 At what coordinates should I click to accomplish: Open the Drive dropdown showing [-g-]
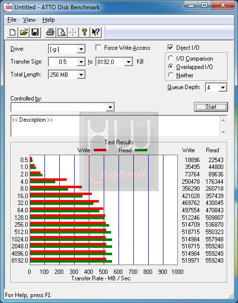81,49
